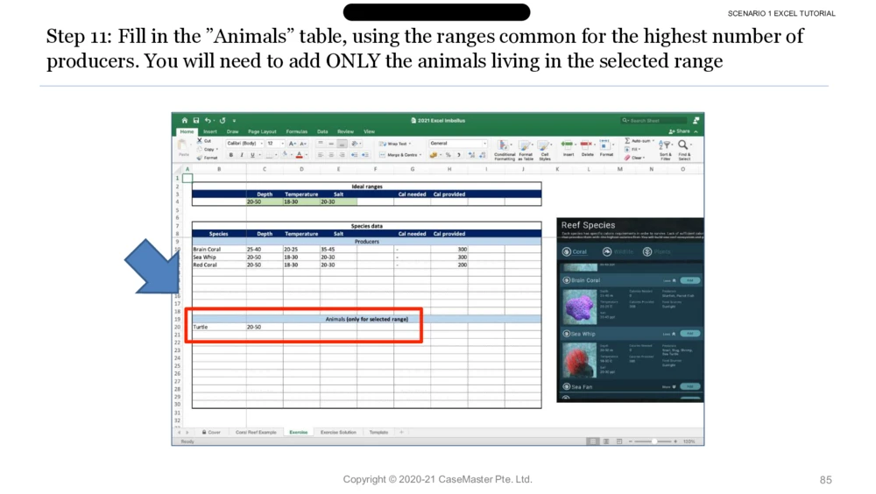This screenshot has height=494, width=876.
Task: Click the Undo arrow icon
Action: (208, 121)
